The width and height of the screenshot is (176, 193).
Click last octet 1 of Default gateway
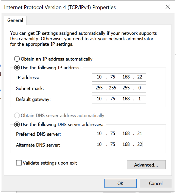(140, 99)
